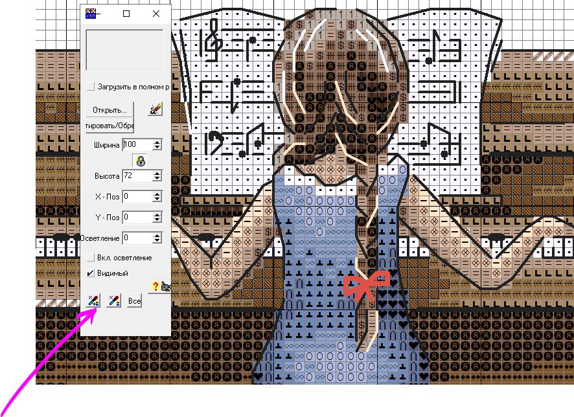This screenshot has width=574, height=417.
Task: Decrease Высота with the down arrow
Action: (x=157, y=179)
